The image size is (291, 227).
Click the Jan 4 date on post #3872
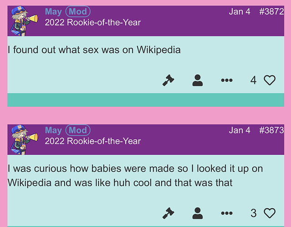pyautogui.click(x=240, y=11)
